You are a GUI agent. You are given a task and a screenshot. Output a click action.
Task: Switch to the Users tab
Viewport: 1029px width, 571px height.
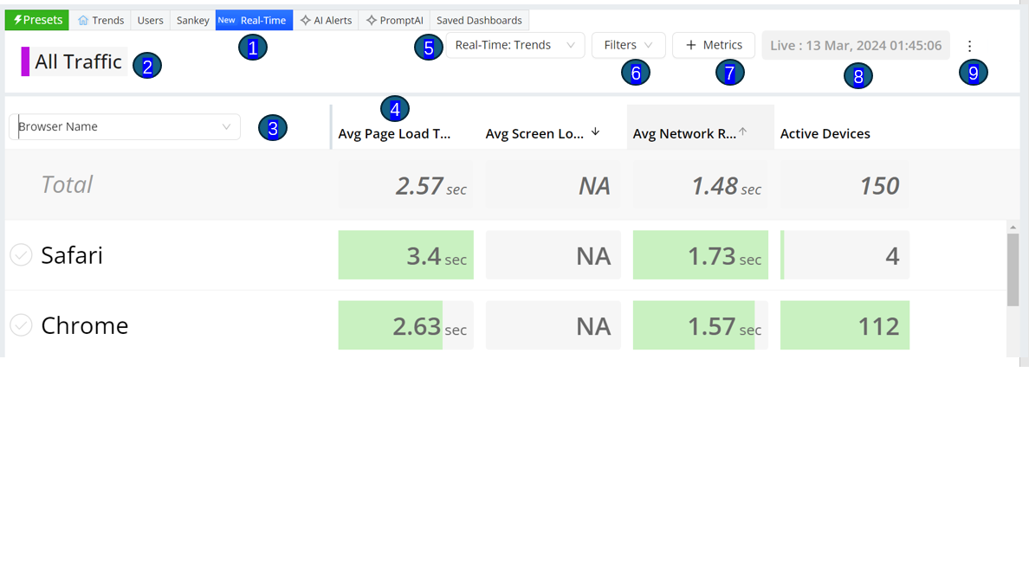[x=151, y=20]
